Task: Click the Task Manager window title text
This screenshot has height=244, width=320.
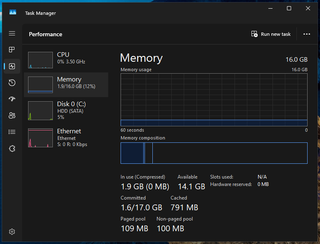Action: (40, 13)
